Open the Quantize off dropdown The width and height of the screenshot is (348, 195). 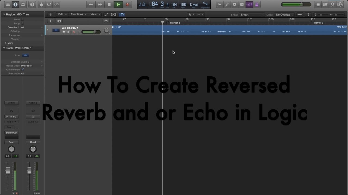click(32, 27)
